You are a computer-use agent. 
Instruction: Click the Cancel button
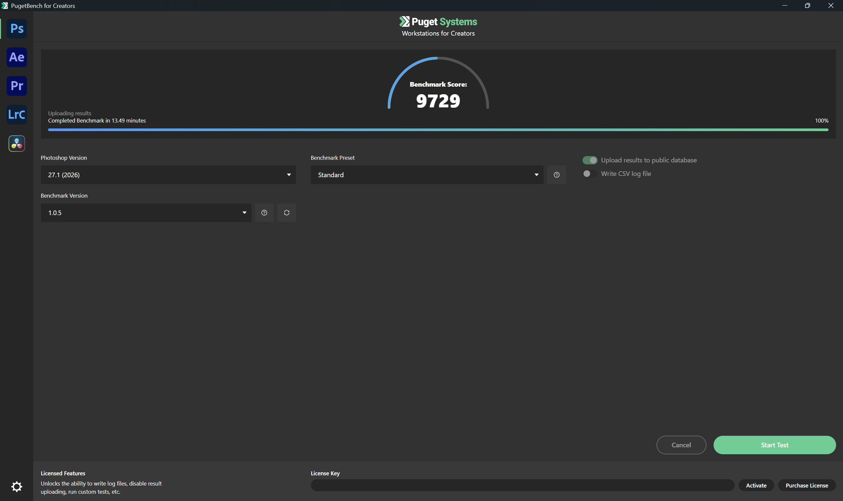681,445
